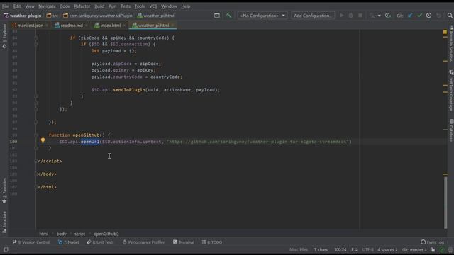Close the manifest.json tab
The height and width of the screenshot is (255, 454).
pyautogui.click(x=47, y=25)
